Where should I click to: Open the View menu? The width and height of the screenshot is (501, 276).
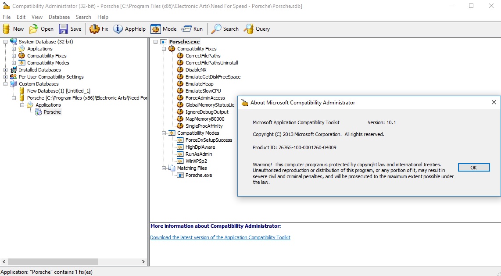37,17
